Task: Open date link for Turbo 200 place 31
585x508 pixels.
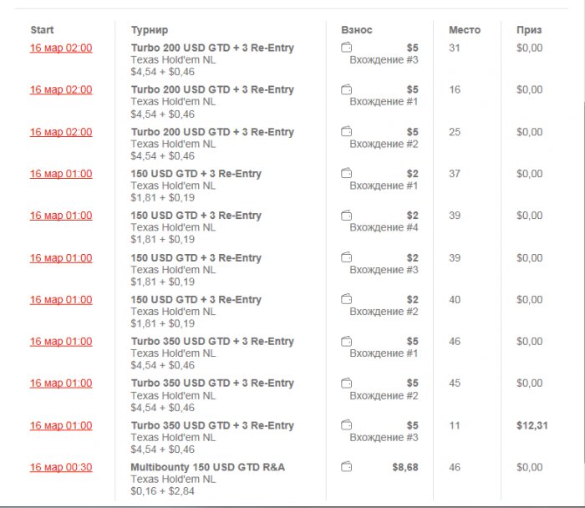Action: point(61,48)
